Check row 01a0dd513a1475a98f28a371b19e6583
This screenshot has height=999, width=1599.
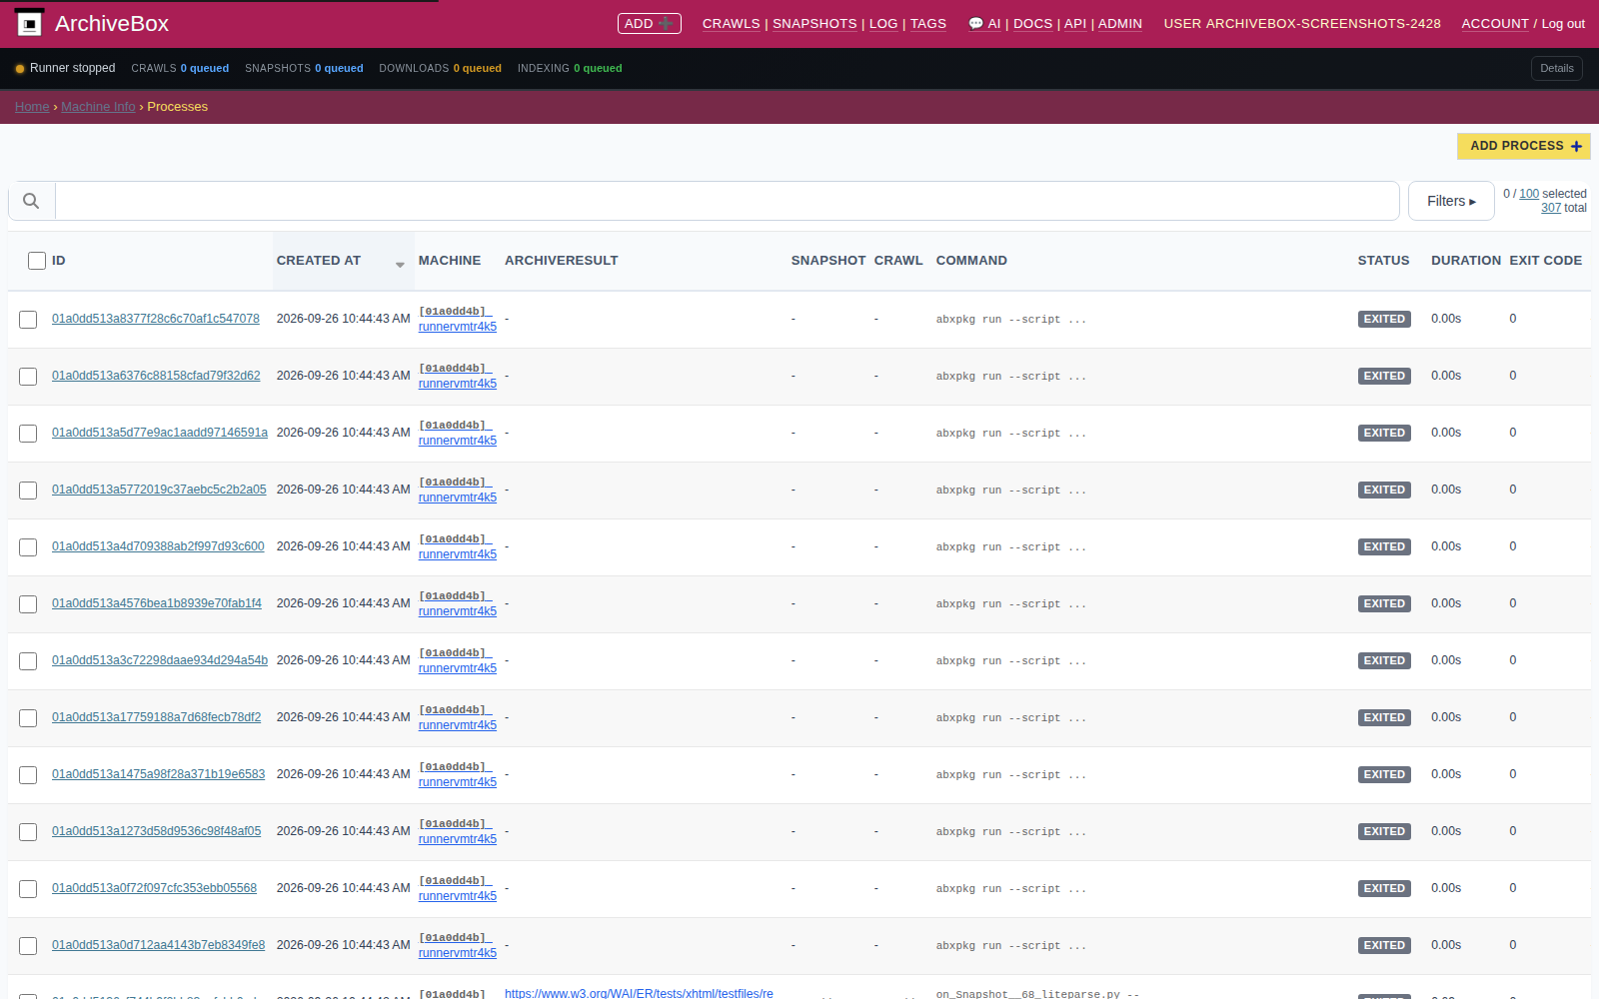[28, 775]
